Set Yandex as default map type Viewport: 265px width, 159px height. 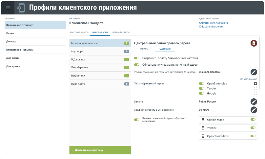(255, 88)
